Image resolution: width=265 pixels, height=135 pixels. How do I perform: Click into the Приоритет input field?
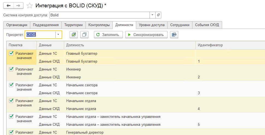click(40, 35)
